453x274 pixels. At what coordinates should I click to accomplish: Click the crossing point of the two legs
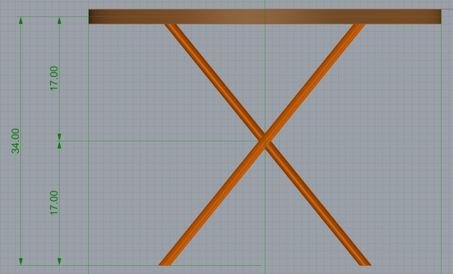pos(265,141)
